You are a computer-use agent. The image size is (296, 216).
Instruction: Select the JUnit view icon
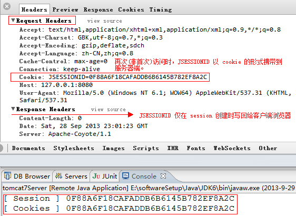click(96, 176)
